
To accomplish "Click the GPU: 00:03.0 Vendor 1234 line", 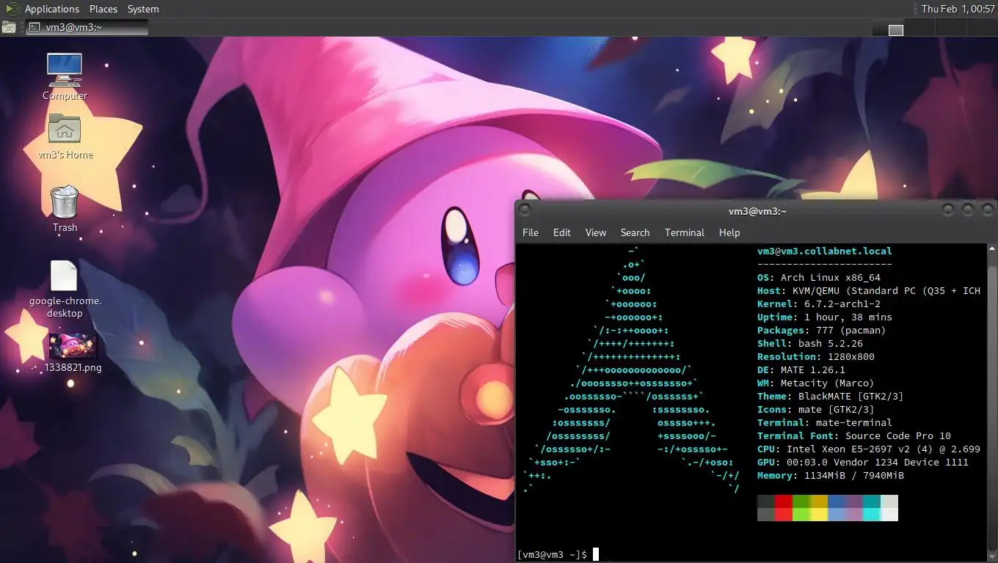I will [863, 463].
